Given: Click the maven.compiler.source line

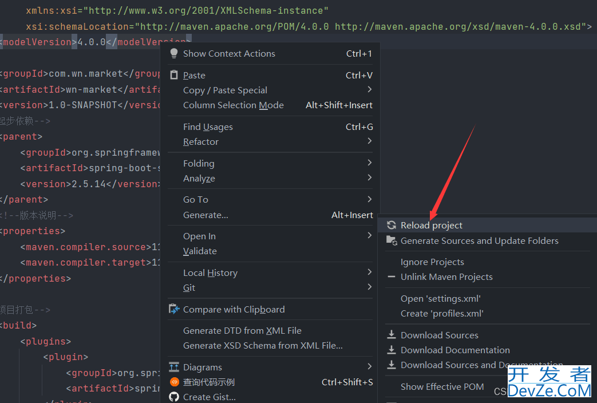Looking at the screenshot, I should click(90, 247).
